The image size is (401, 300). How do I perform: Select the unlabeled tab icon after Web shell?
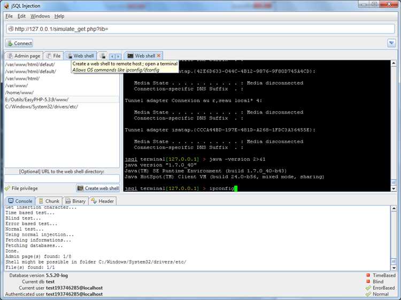(x=103, y=56)
